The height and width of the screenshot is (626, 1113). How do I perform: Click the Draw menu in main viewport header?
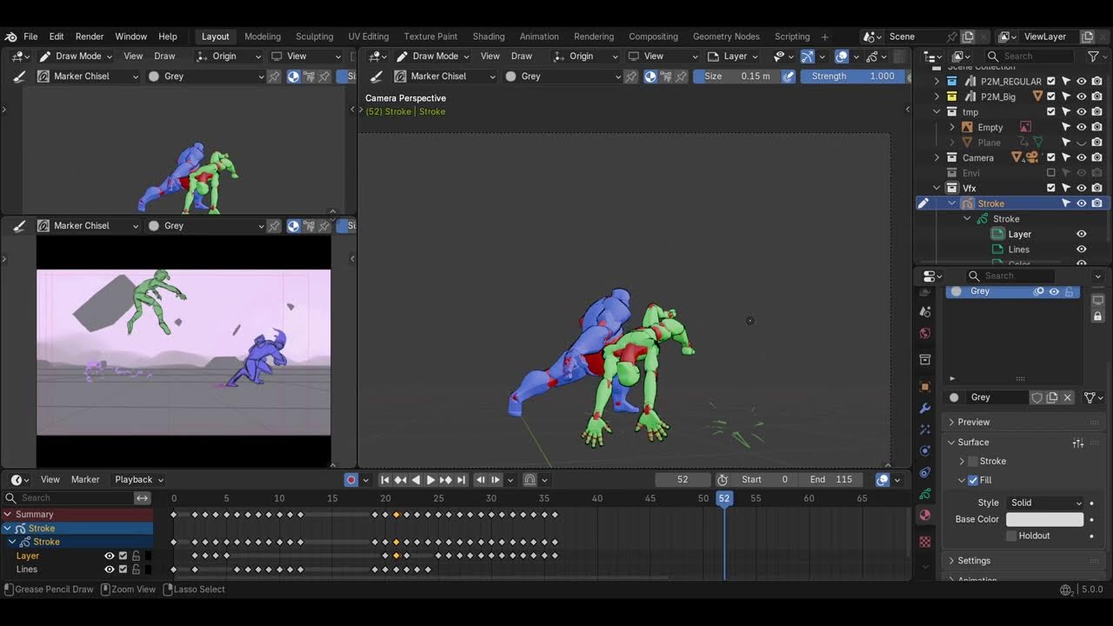click(x=522, y=56)
